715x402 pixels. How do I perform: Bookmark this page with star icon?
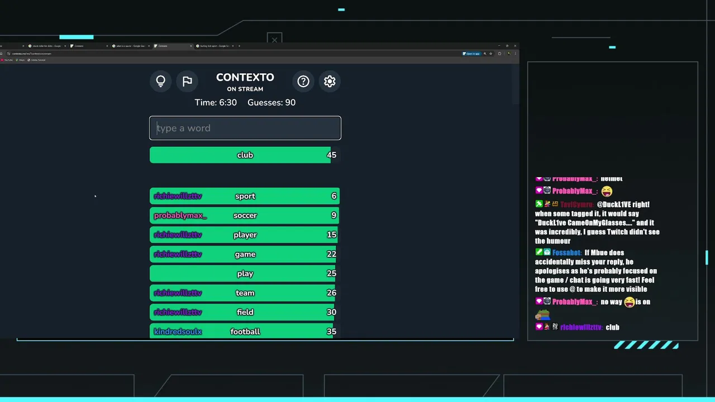point(490,54)
